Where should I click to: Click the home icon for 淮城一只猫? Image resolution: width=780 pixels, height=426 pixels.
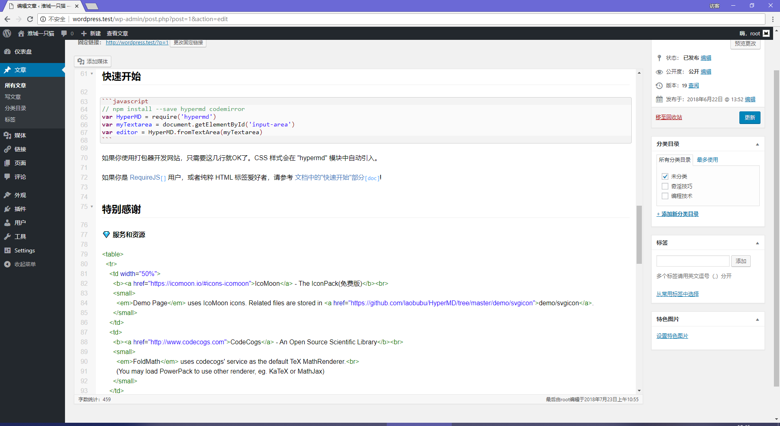(x=21, y=33)
